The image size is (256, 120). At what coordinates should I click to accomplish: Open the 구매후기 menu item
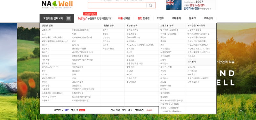tap(176, 19)
